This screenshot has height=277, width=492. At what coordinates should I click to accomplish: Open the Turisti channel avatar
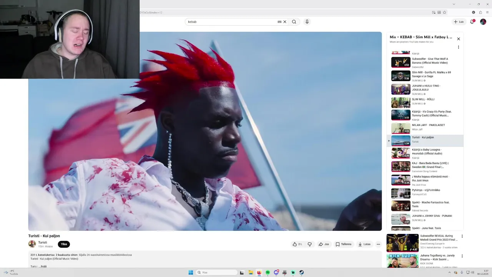32,244
